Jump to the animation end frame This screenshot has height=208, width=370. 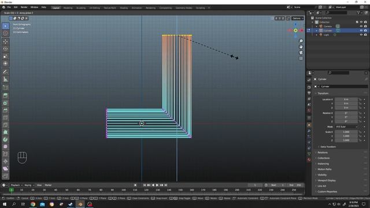tap(166, 185)
